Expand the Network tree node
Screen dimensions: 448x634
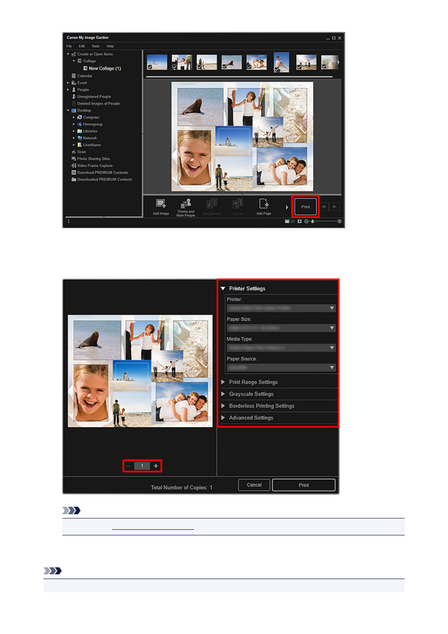pyautogui.click(x=74, y=138)
